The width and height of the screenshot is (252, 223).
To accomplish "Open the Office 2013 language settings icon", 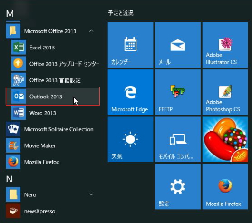I will (19, 80).
